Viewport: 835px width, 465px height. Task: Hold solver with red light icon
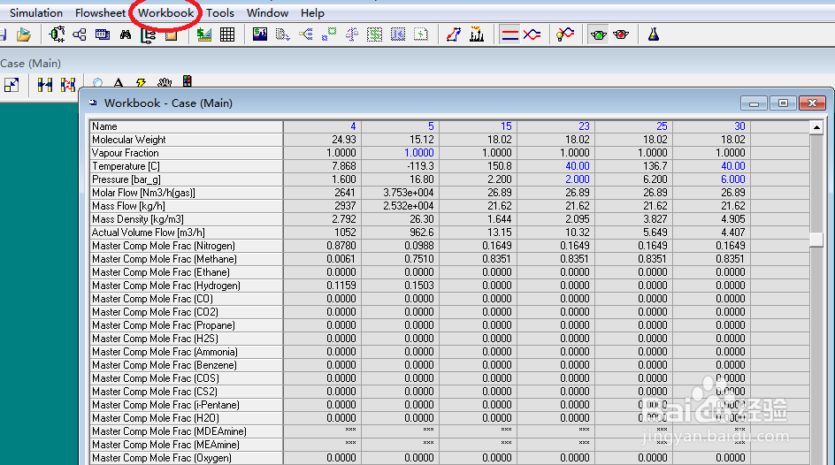point(621,35)
